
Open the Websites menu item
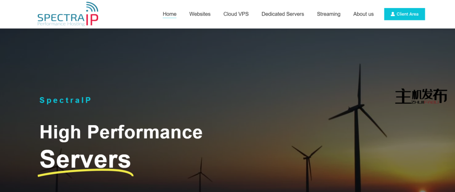(x=200, y=14)
